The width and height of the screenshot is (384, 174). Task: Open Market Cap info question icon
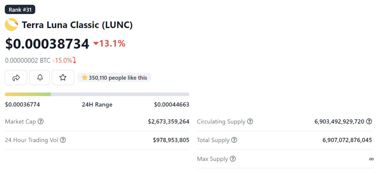[41, 122]
